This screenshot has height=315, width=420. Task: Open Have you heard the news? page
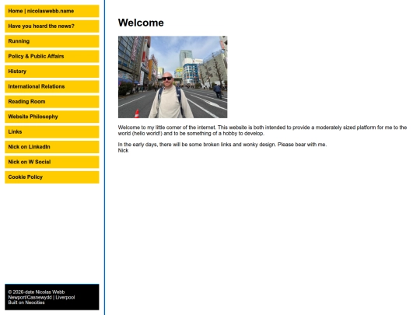coord(52,26)
